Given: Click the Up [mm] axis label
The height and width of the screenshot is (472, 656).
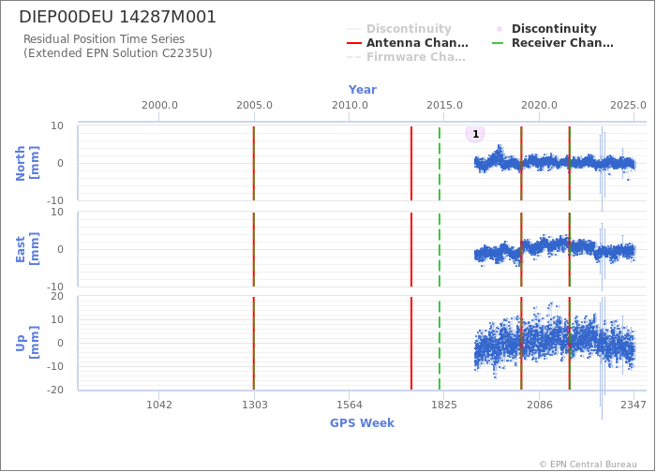Looking at the screenshot, I should 27,343.
